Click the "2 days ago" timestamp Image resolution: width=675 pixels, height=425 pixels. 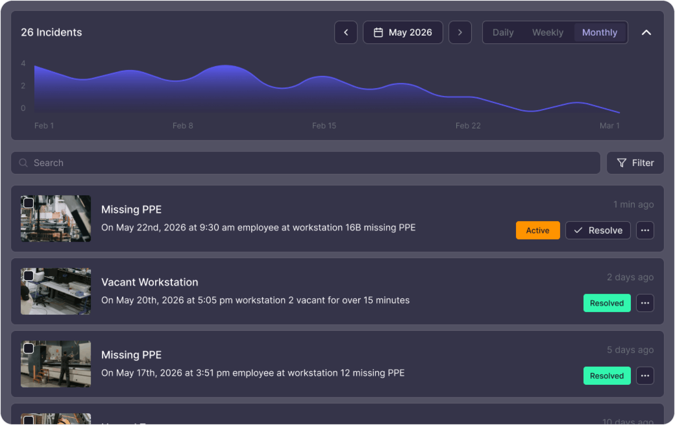pos(630,277)
